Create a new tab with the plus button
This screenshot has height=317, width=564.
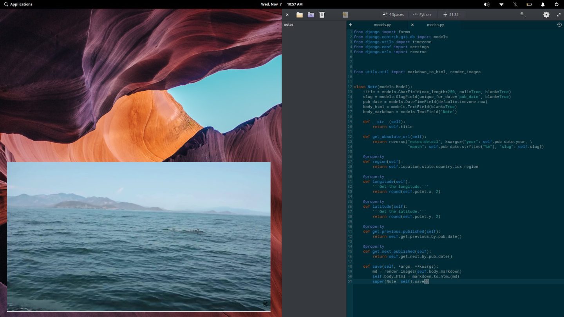pyautogui.click(x=350, y=24)
